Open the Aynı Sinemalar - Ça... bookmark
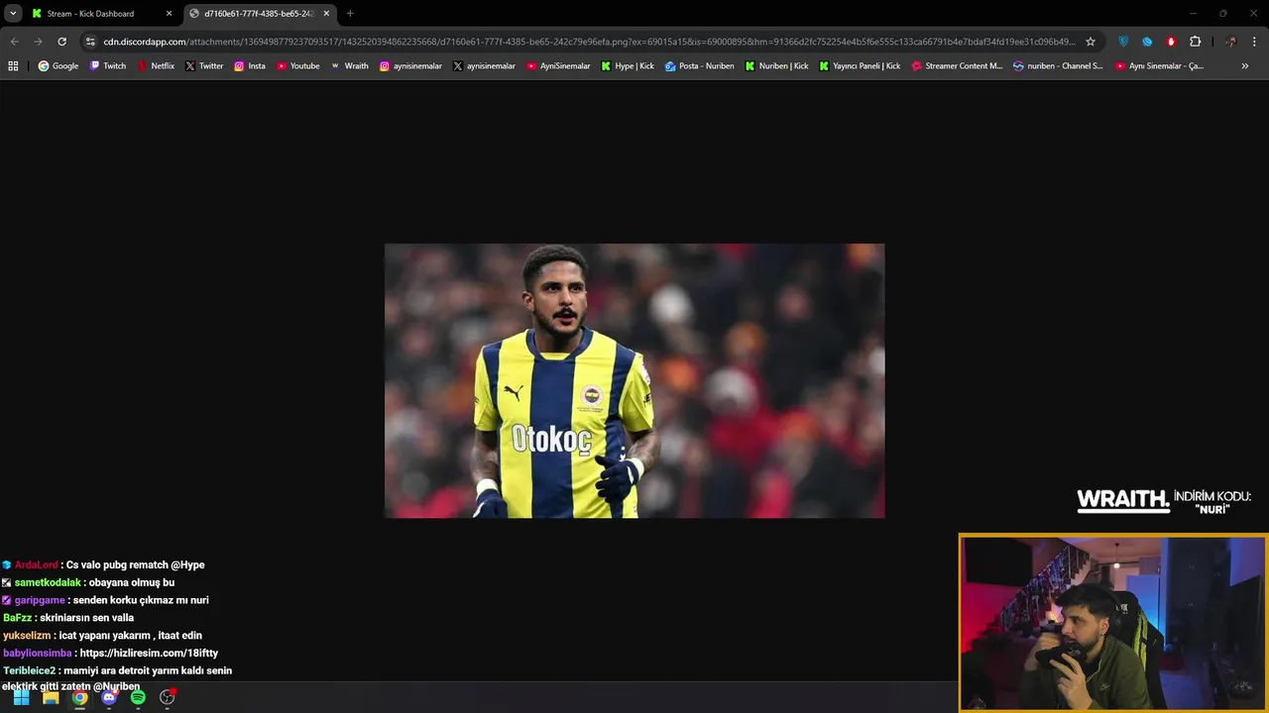Viewport: 1269px width, 713px height. pos(1159,66)
